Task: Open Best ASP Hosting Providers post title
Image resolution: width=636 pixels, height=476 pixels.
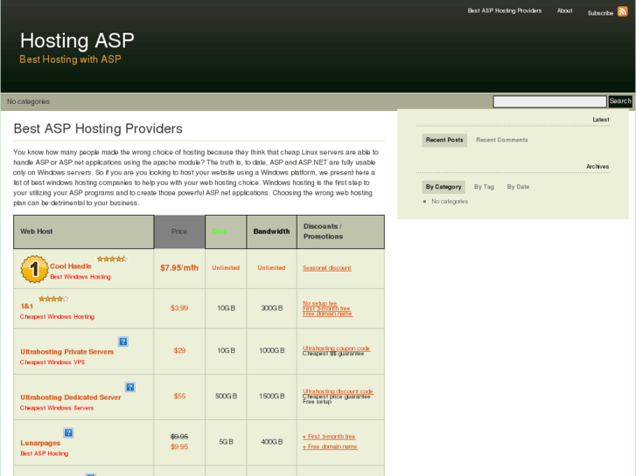Action: [98, 128]
